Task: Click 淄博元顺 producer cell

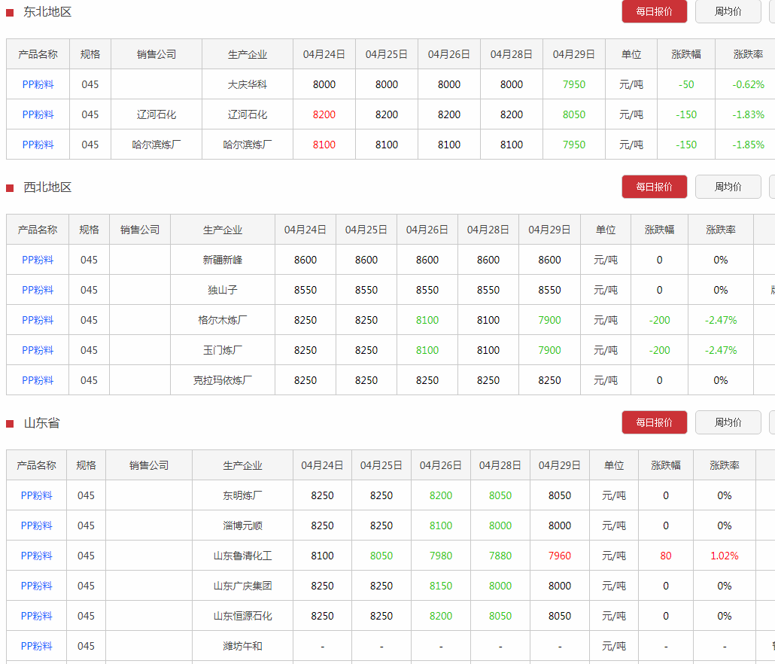Action: pyautogui.click(x=242, y=526)
